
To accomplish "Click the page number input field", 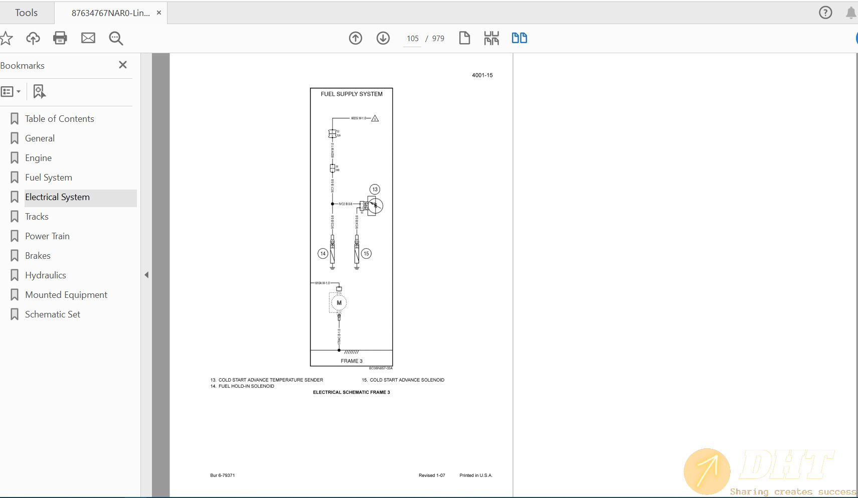I will click(412, 39).
